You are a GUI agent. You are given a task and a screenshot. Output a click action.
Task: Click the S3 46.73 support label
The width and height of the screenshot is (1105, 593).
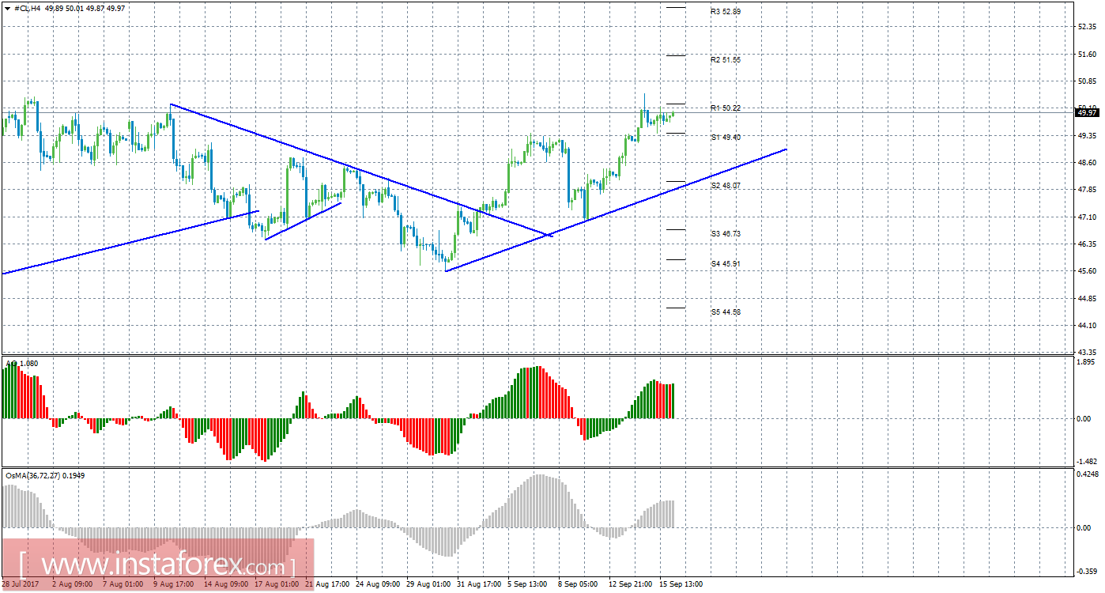pos(726,234)
